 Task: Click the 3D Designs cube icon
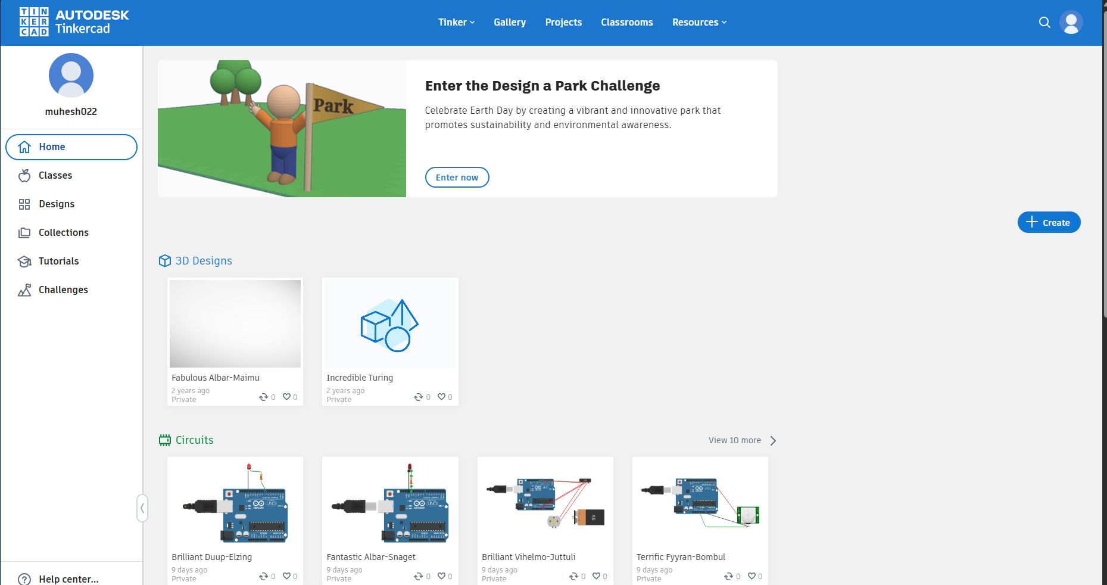pos(165,261)
